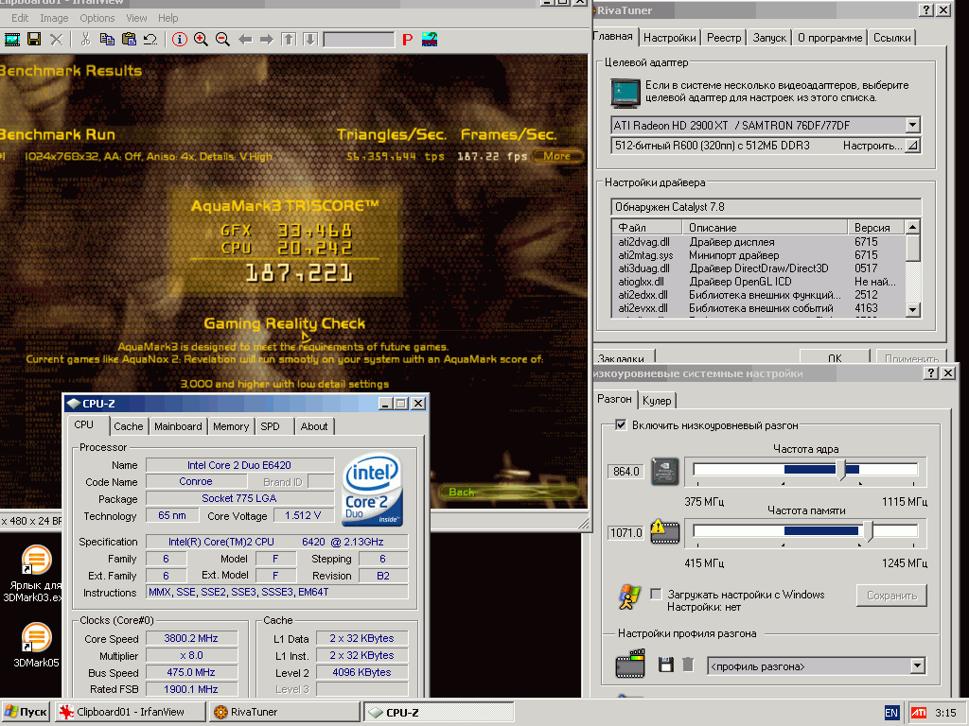Click the Сохранить button
The image size is (969, 726).
[891, 596]
